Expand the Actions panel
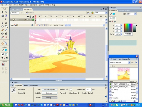 click(13, 82)
